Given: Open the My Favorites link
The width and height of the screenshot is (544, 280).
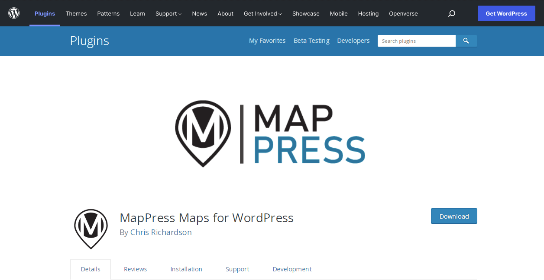Looking at the screenshot, I should tap(267, 40).
